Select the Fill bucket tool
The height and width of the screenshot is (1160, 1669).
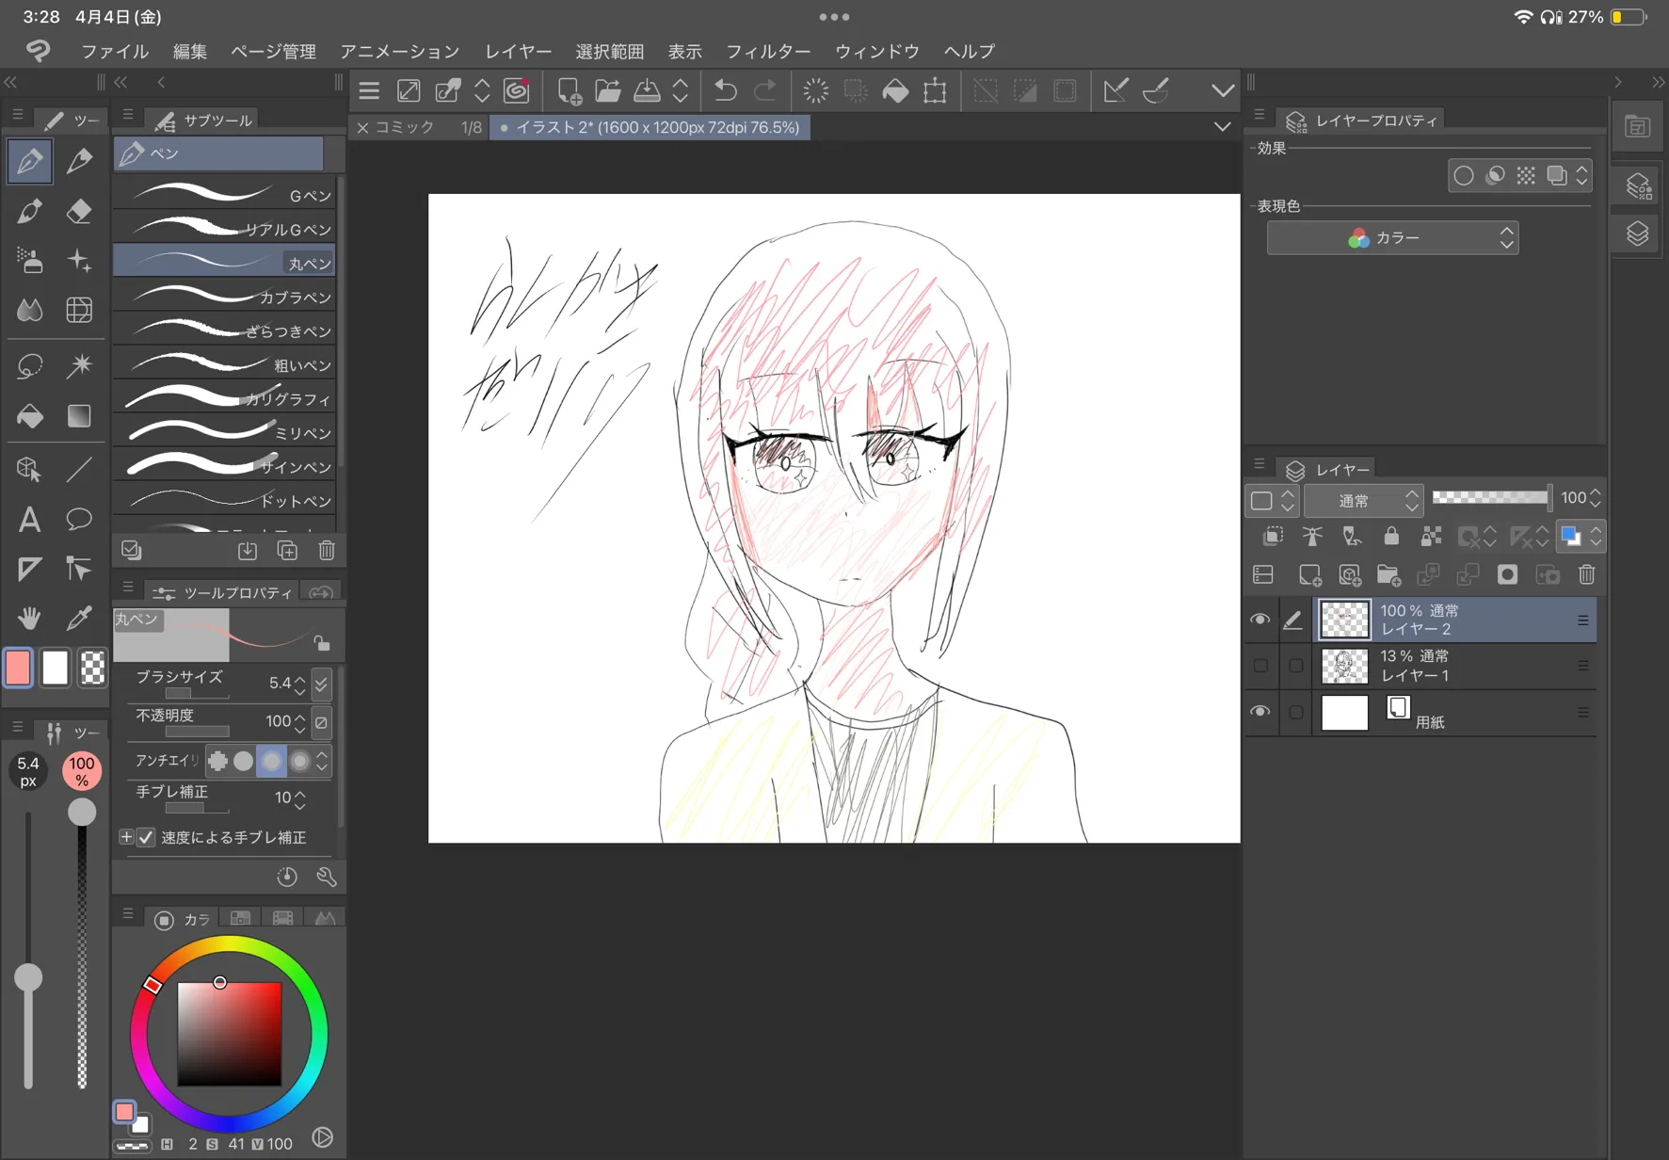pos(29,415)
